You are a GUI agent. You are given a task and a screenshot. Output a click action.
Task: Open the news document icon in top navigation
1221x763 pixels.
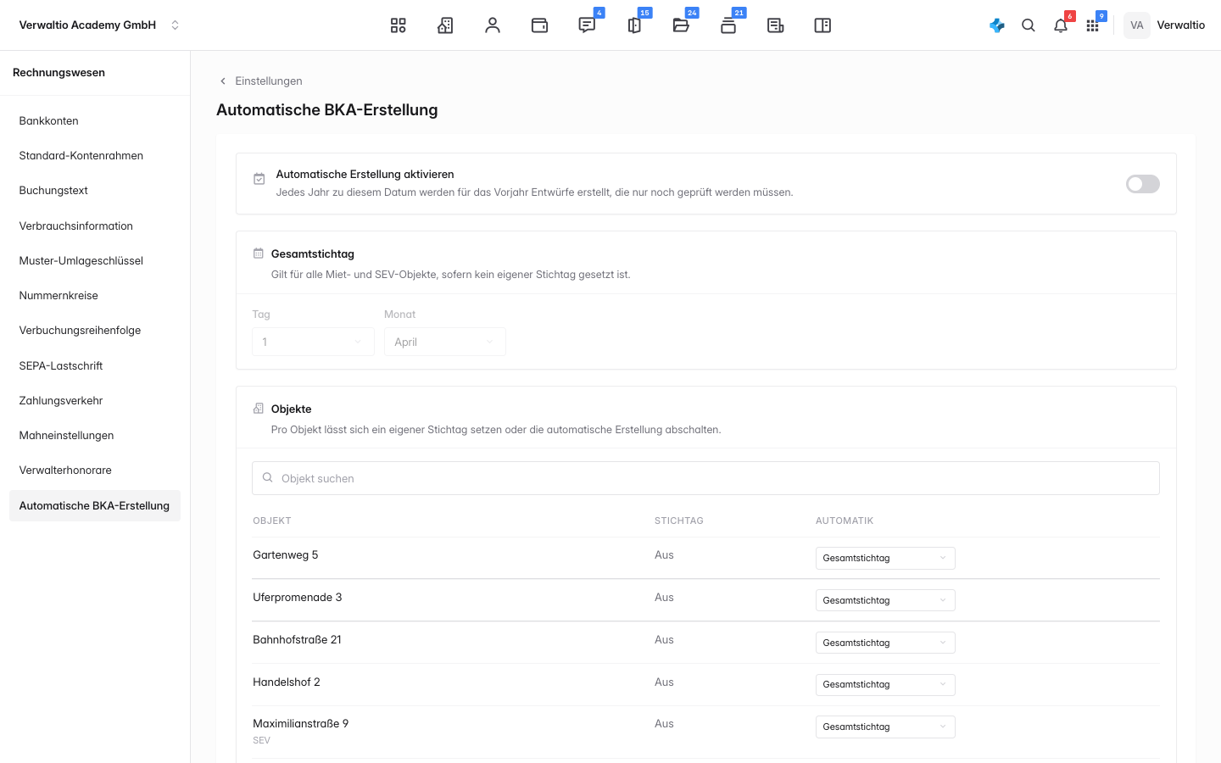pos(776,25)
